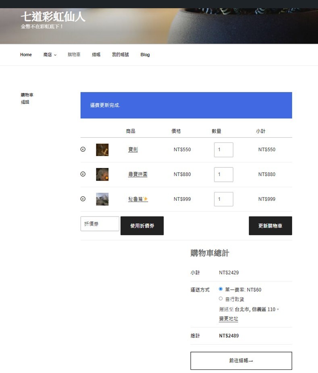The width and height of the screenshot is (318, 373).
Task: Open 我的帳號 account page
Action: pos(120,55)
